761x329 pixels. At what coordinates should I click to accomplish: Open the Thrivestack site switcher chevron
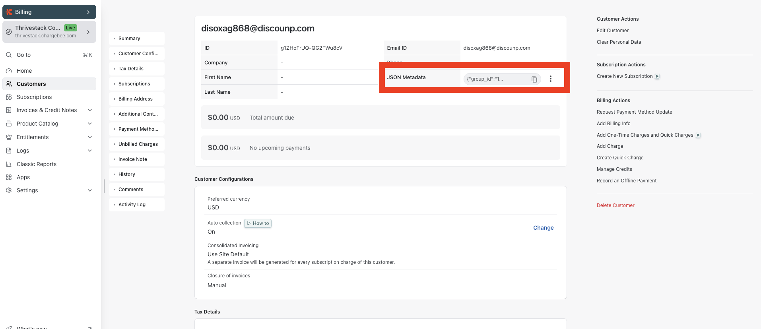[x=88, y=32]
